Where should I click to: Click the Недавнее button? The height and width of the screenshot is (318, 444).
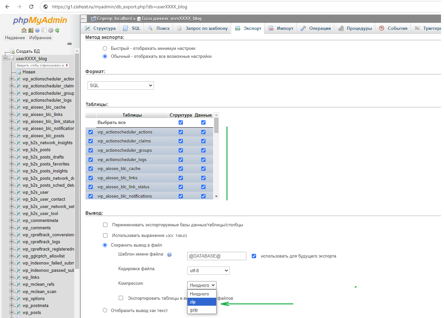click(x=15, y=38)
